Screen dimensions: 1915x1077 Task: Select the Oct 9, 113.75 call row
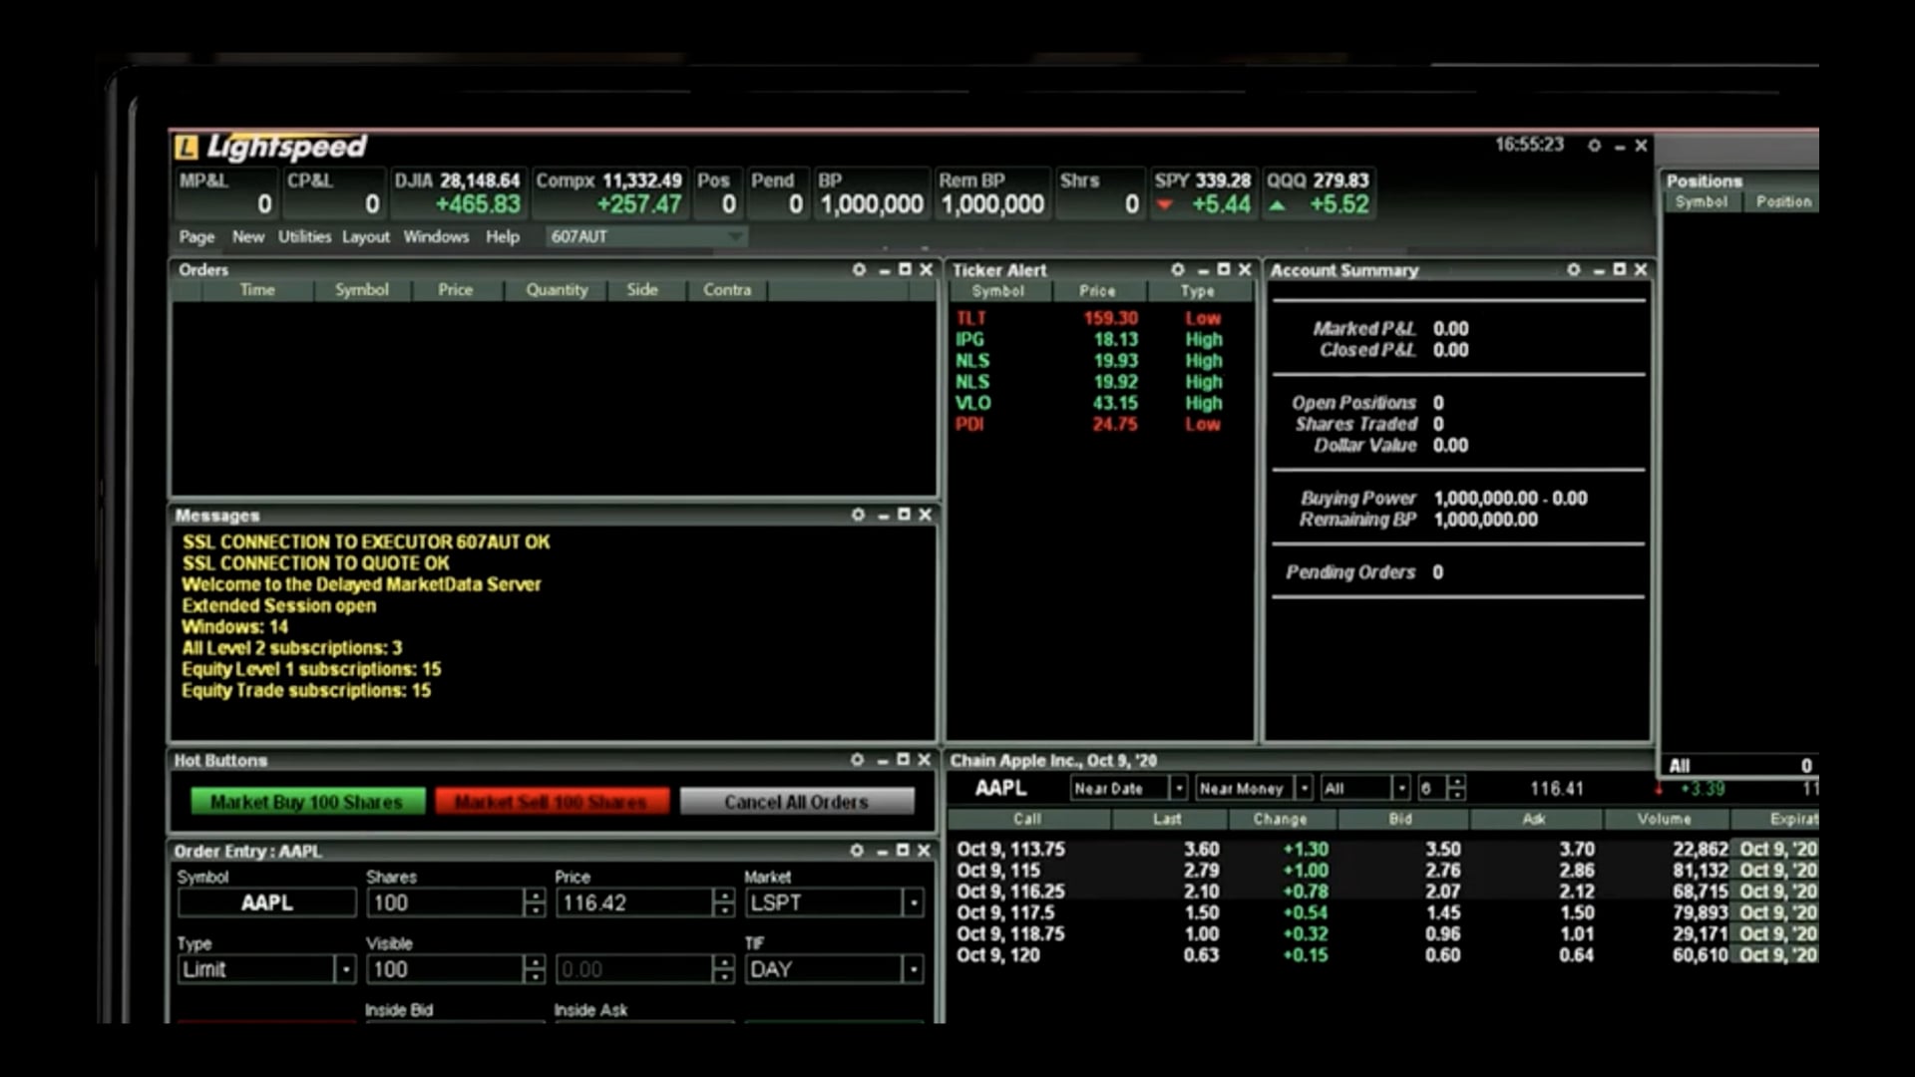pos(1384,850)
